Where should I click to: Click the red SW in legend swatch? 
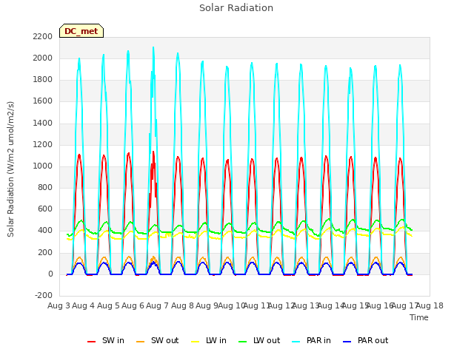pos(91,342)
